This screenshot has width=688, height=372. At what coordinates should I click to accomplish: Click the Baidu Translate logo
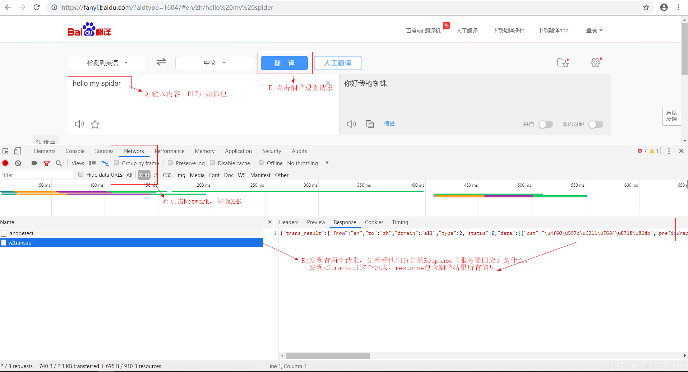coord(89,30)
